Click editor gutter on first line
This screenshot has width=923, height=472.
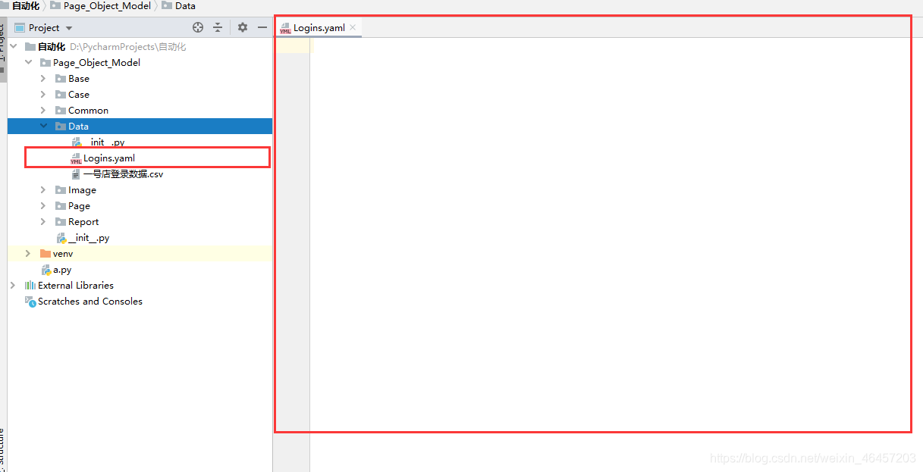coord(293,46)
